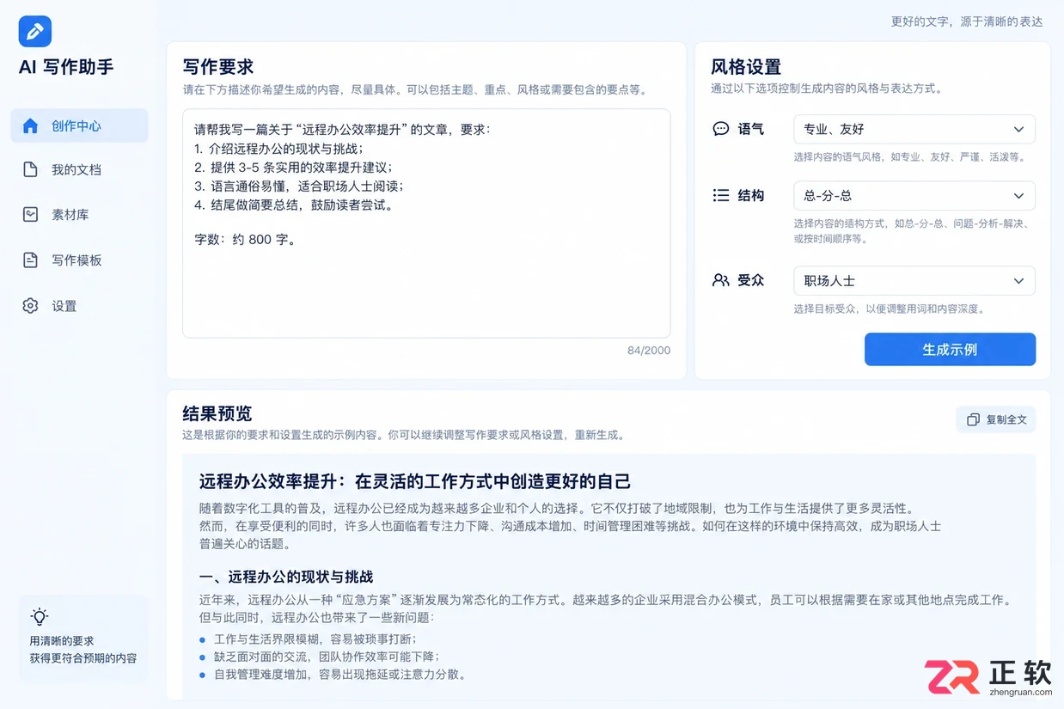Screen dimensions: 1064x709
Task: Open the 素材库 section
Action: point(79,214)
